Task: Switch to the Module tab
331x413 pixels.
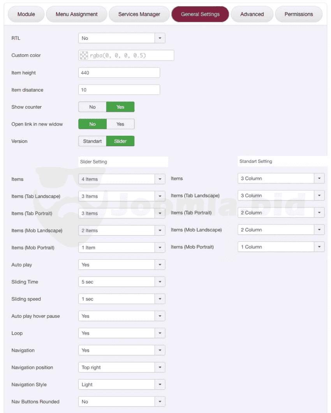Action: point(26,14)
